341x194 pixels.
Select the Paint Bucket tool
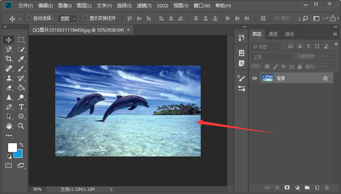[21, 88]
